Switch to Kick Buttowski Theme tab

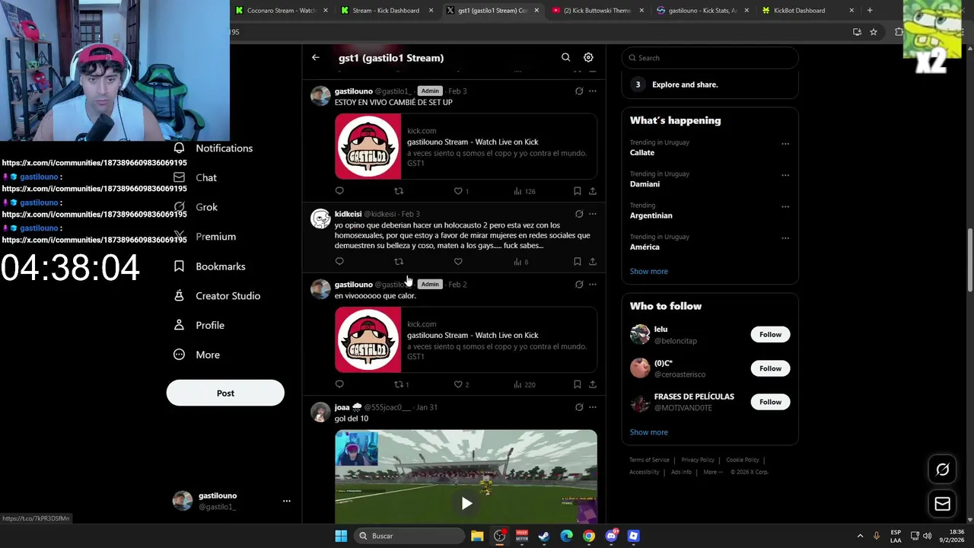point(597,11)
